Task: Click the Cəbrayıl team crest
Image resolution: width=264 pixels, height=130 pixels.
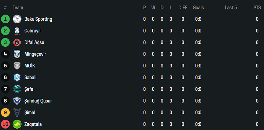Action: (x=17, y=31)
